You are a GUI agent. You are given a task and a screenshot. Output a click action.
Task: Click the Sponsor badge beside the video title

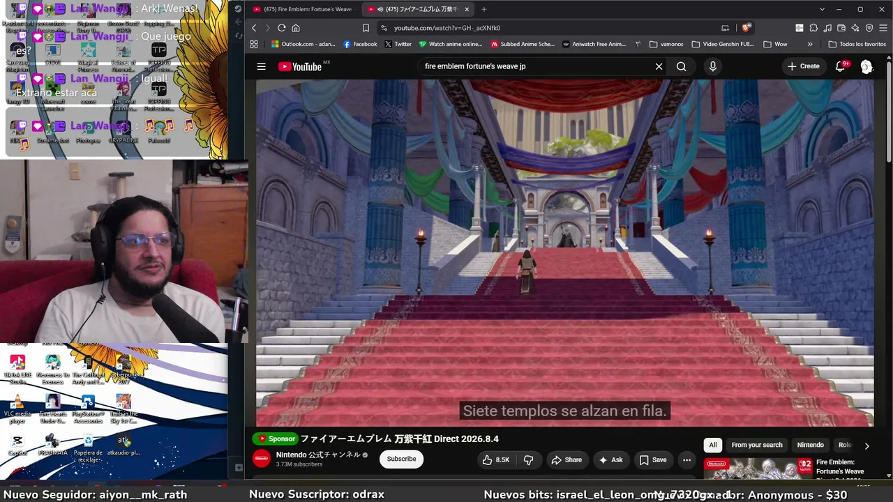(276, 439)
